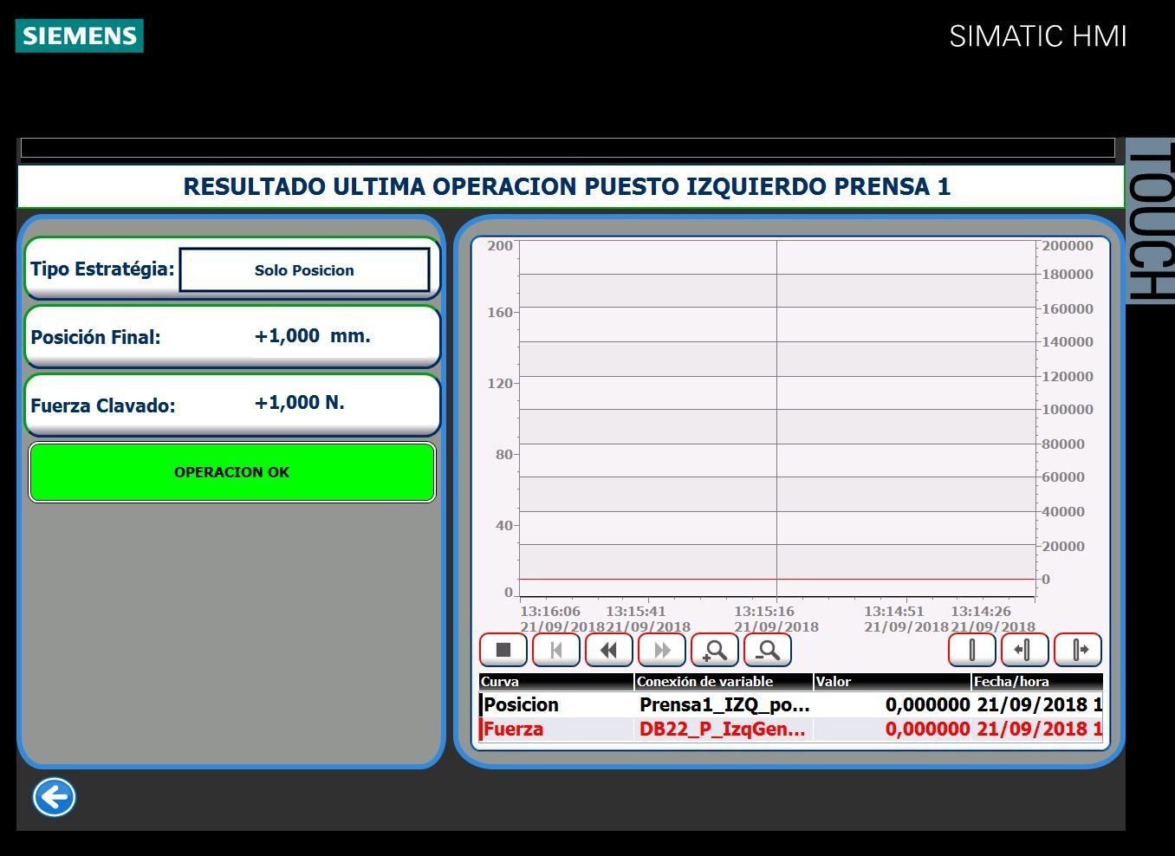Viewport: 1175px width, 856px height.
Task: Select the Posicion curve row
Action: pos(791,704)
